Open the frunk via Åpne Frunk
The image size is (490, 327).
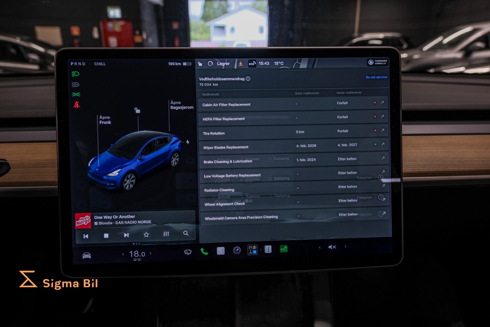(105, 120)
